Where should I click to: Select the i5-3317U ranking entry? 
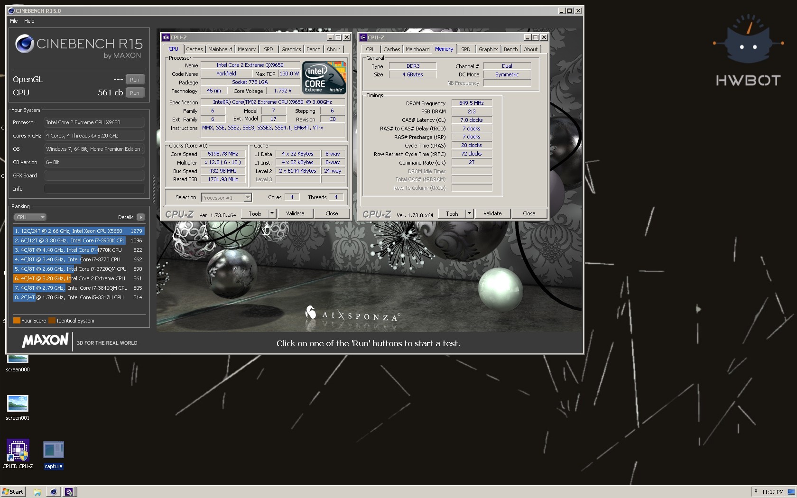click(x=79, y=297)
